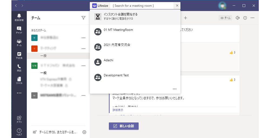270x138 pixels.
Task: Start an instant meeting hourglass entry
Action: [135, 17]
